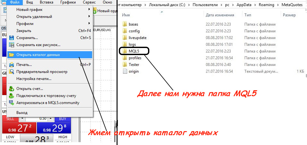
Task: Open the Вид menu
Action: tap(29, 2)
